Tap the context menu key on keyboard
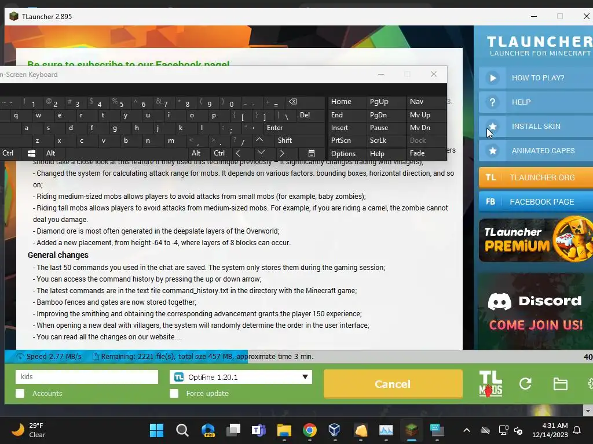This screenshot has width=593, height=444. click(311, 153)
